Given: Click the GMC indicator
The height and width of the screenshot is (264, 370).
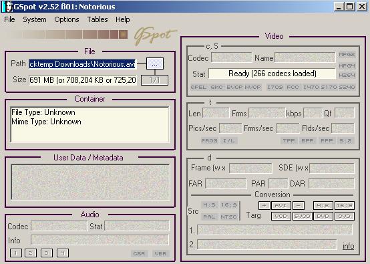Looking at the screenshot, I should pos(216,87).
